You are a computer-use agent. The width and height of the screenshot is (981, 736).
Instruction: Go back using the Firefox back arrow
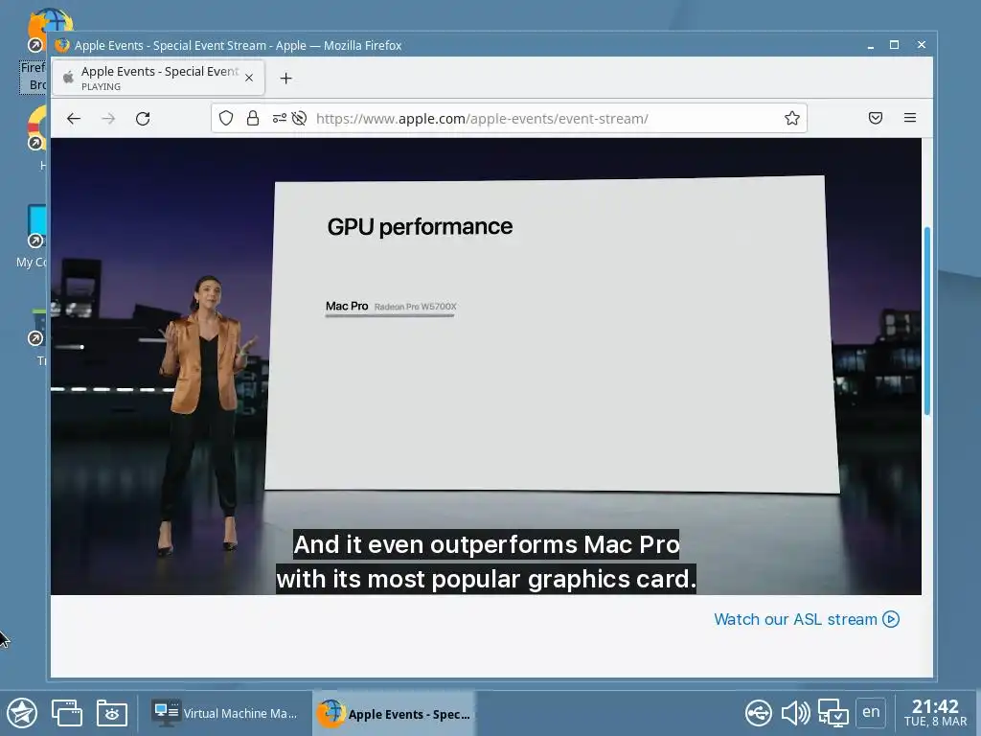[74, 118]
